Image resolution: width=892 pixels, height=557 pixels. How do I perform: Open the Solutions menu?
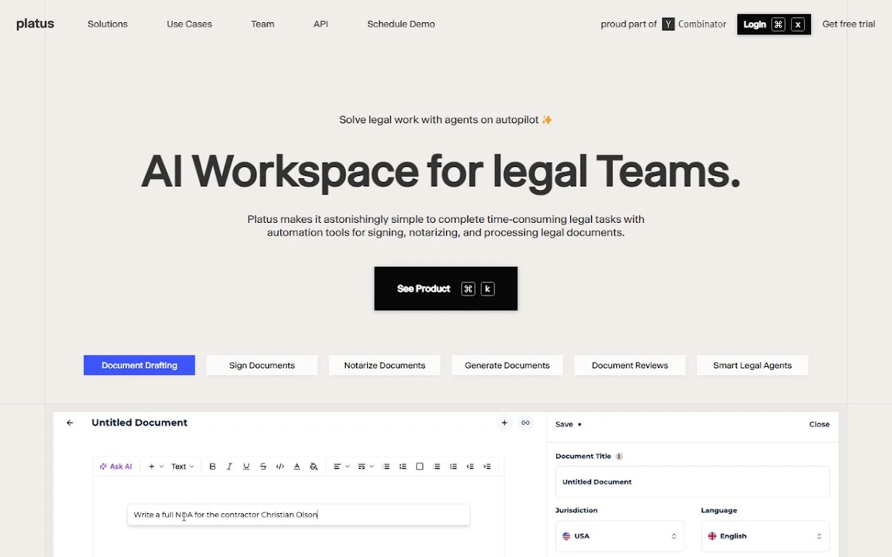click(108, 25)
